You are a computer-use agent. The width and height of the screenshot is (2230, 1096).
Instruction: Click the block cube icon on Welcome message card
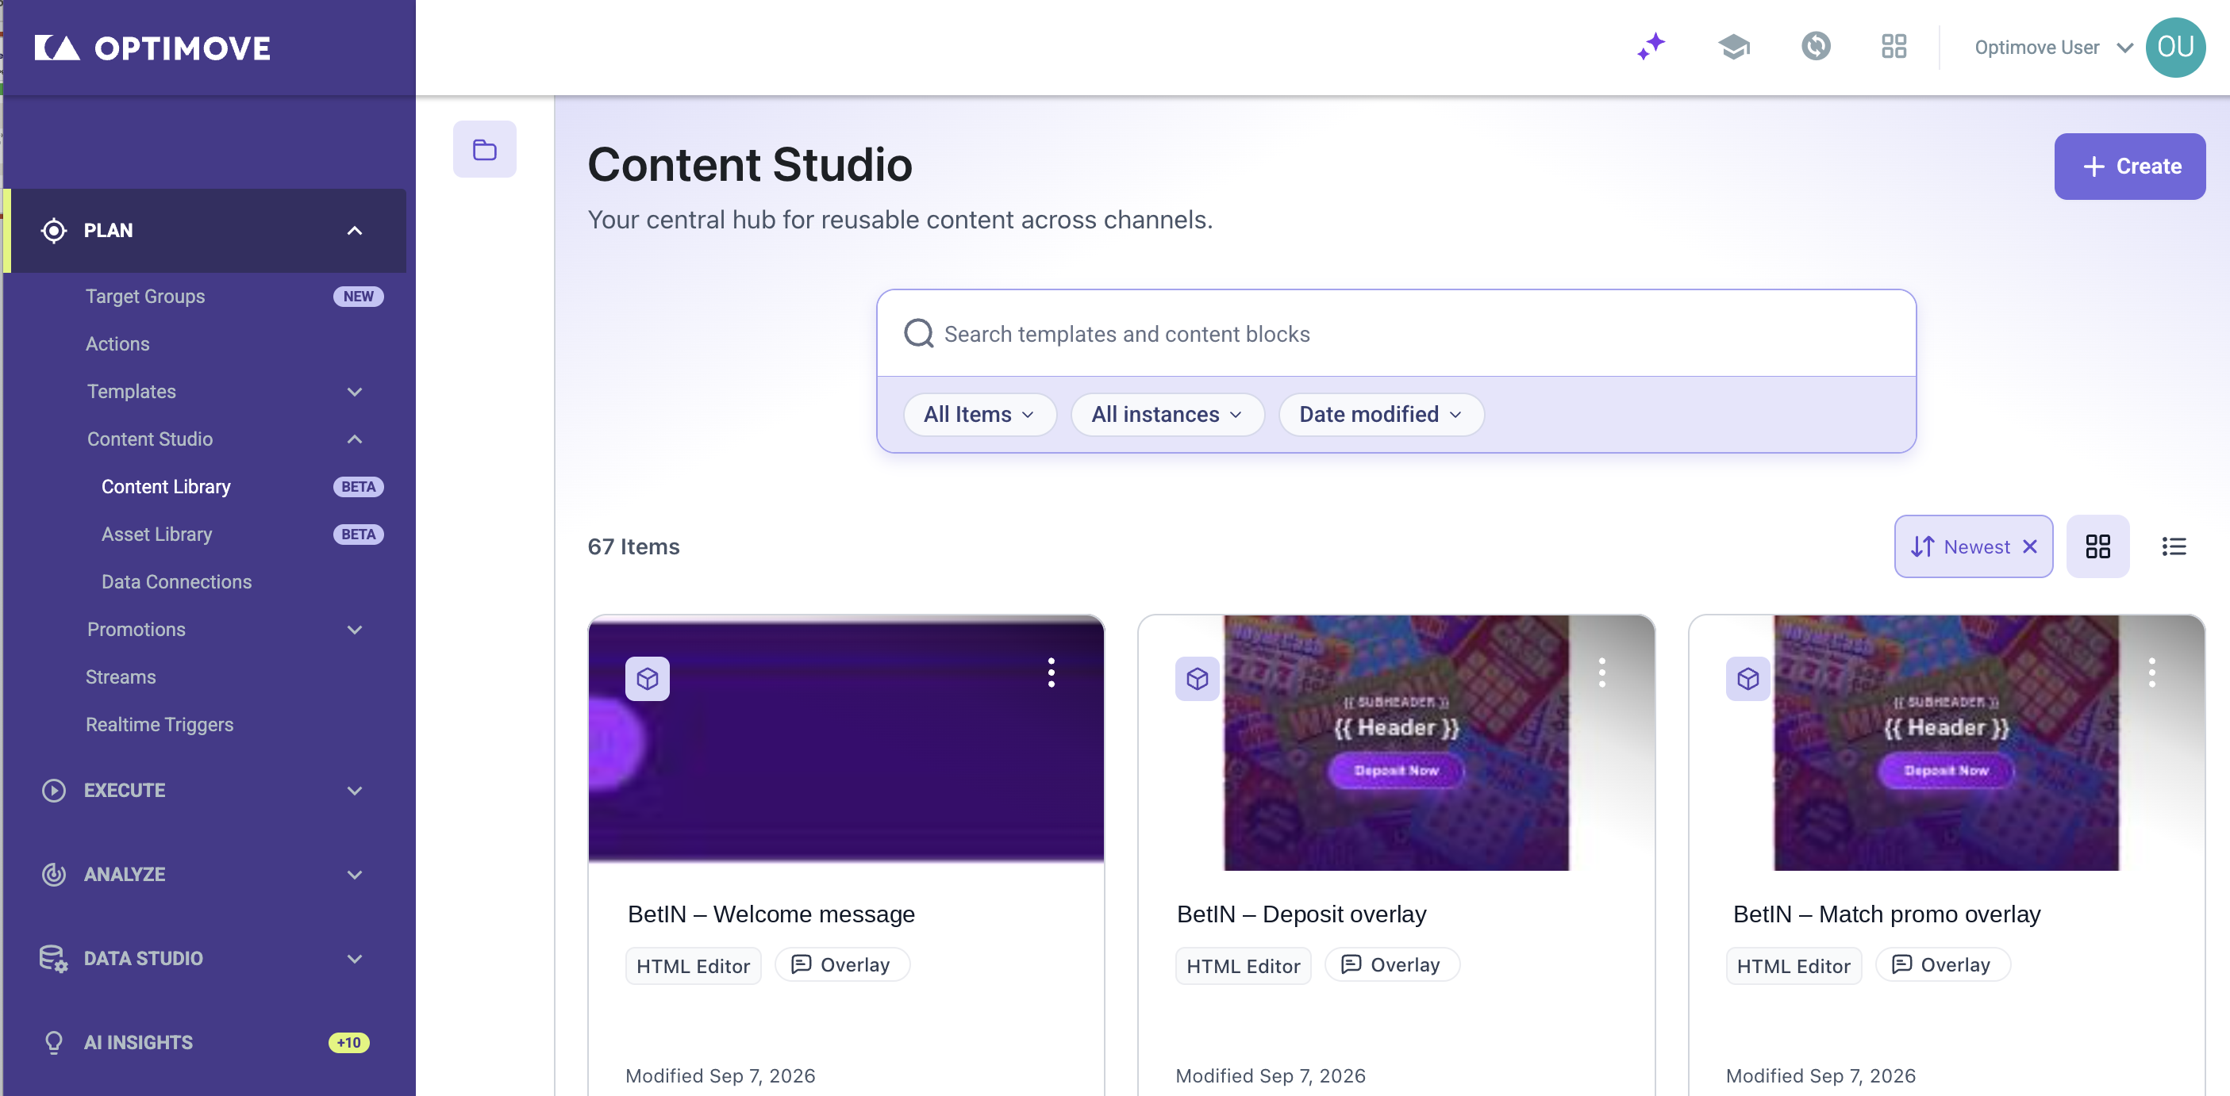(x=648, y=679)
